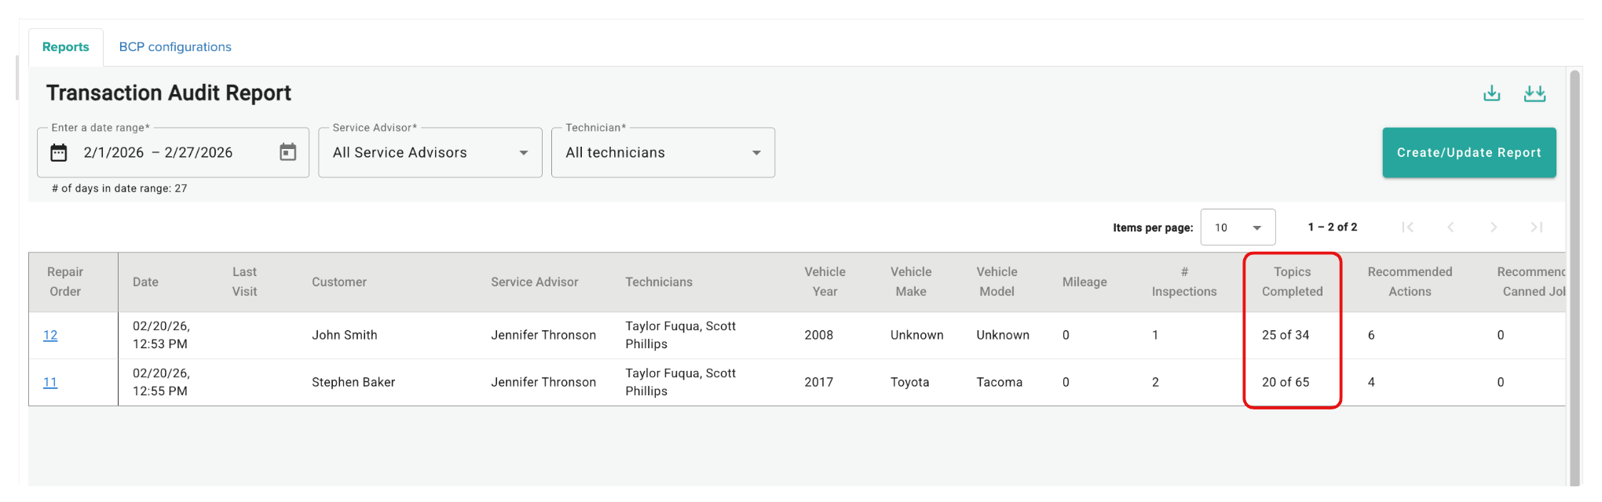Expand the Service Advisor dropdown
Screen dimensions: 1602x502
pyautogui.click(x=430, y=152)
